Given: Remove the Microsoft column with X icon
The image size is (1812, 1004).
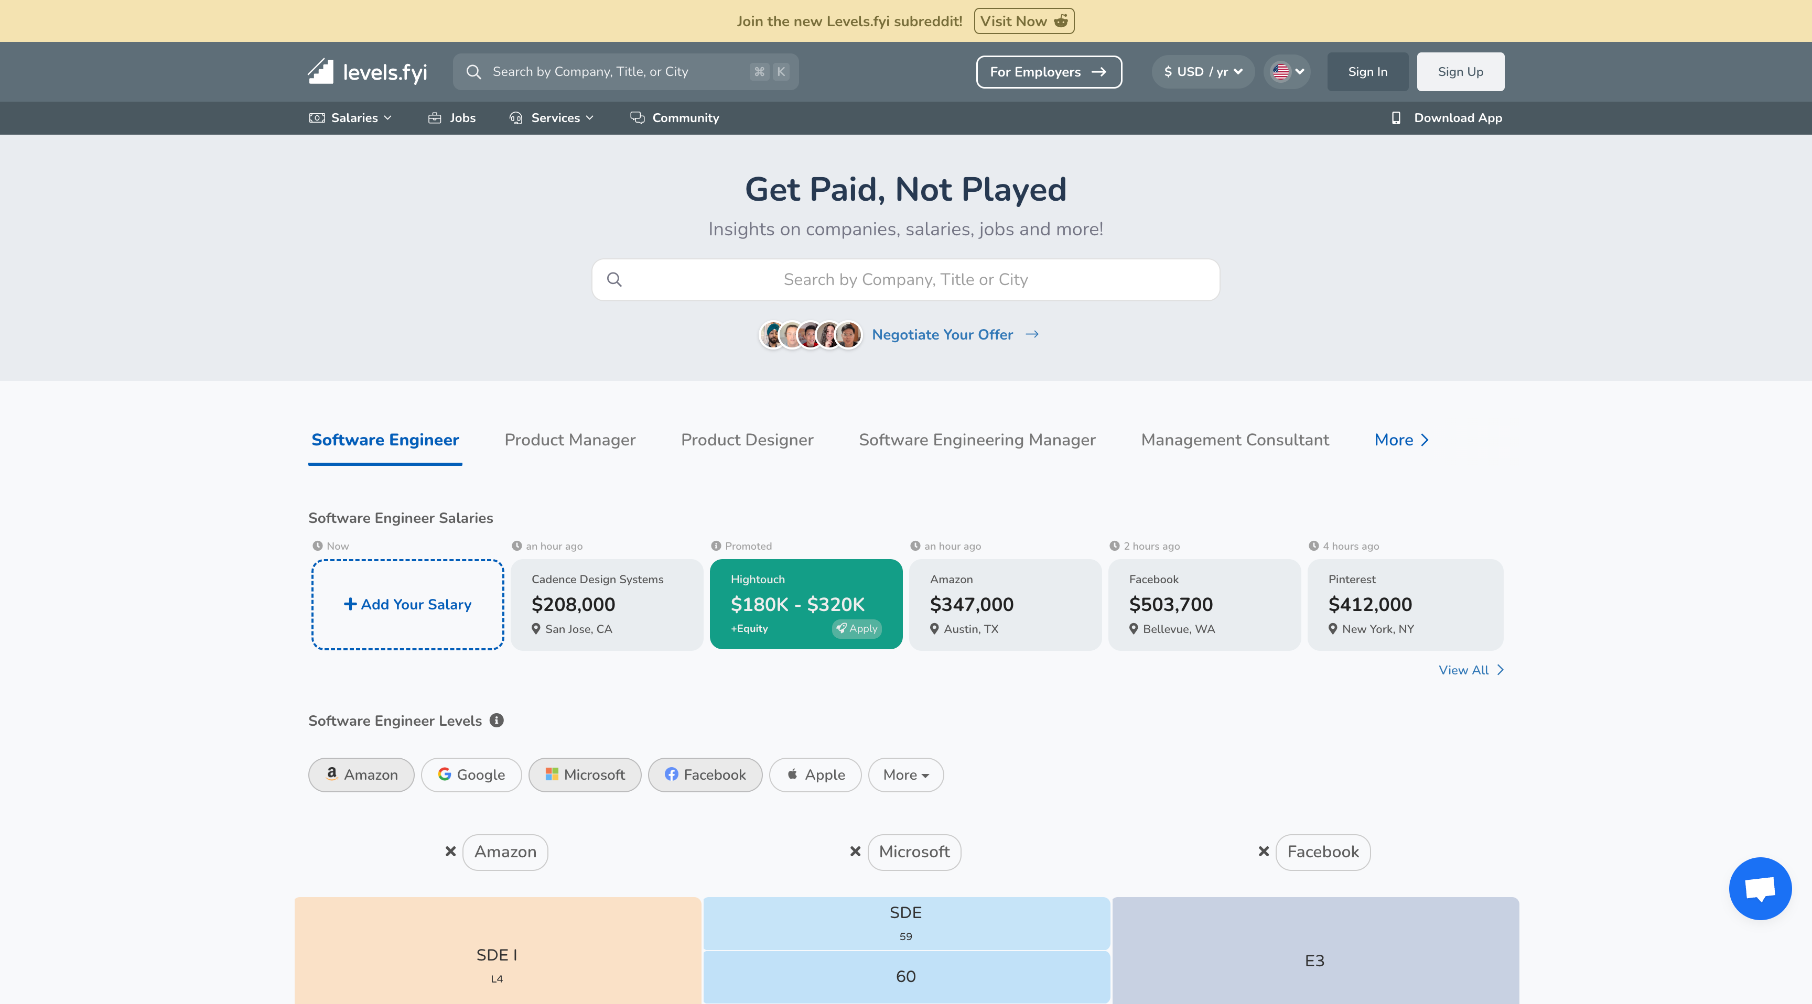Looking at the screenshot, I should click(x=855, y=852).
